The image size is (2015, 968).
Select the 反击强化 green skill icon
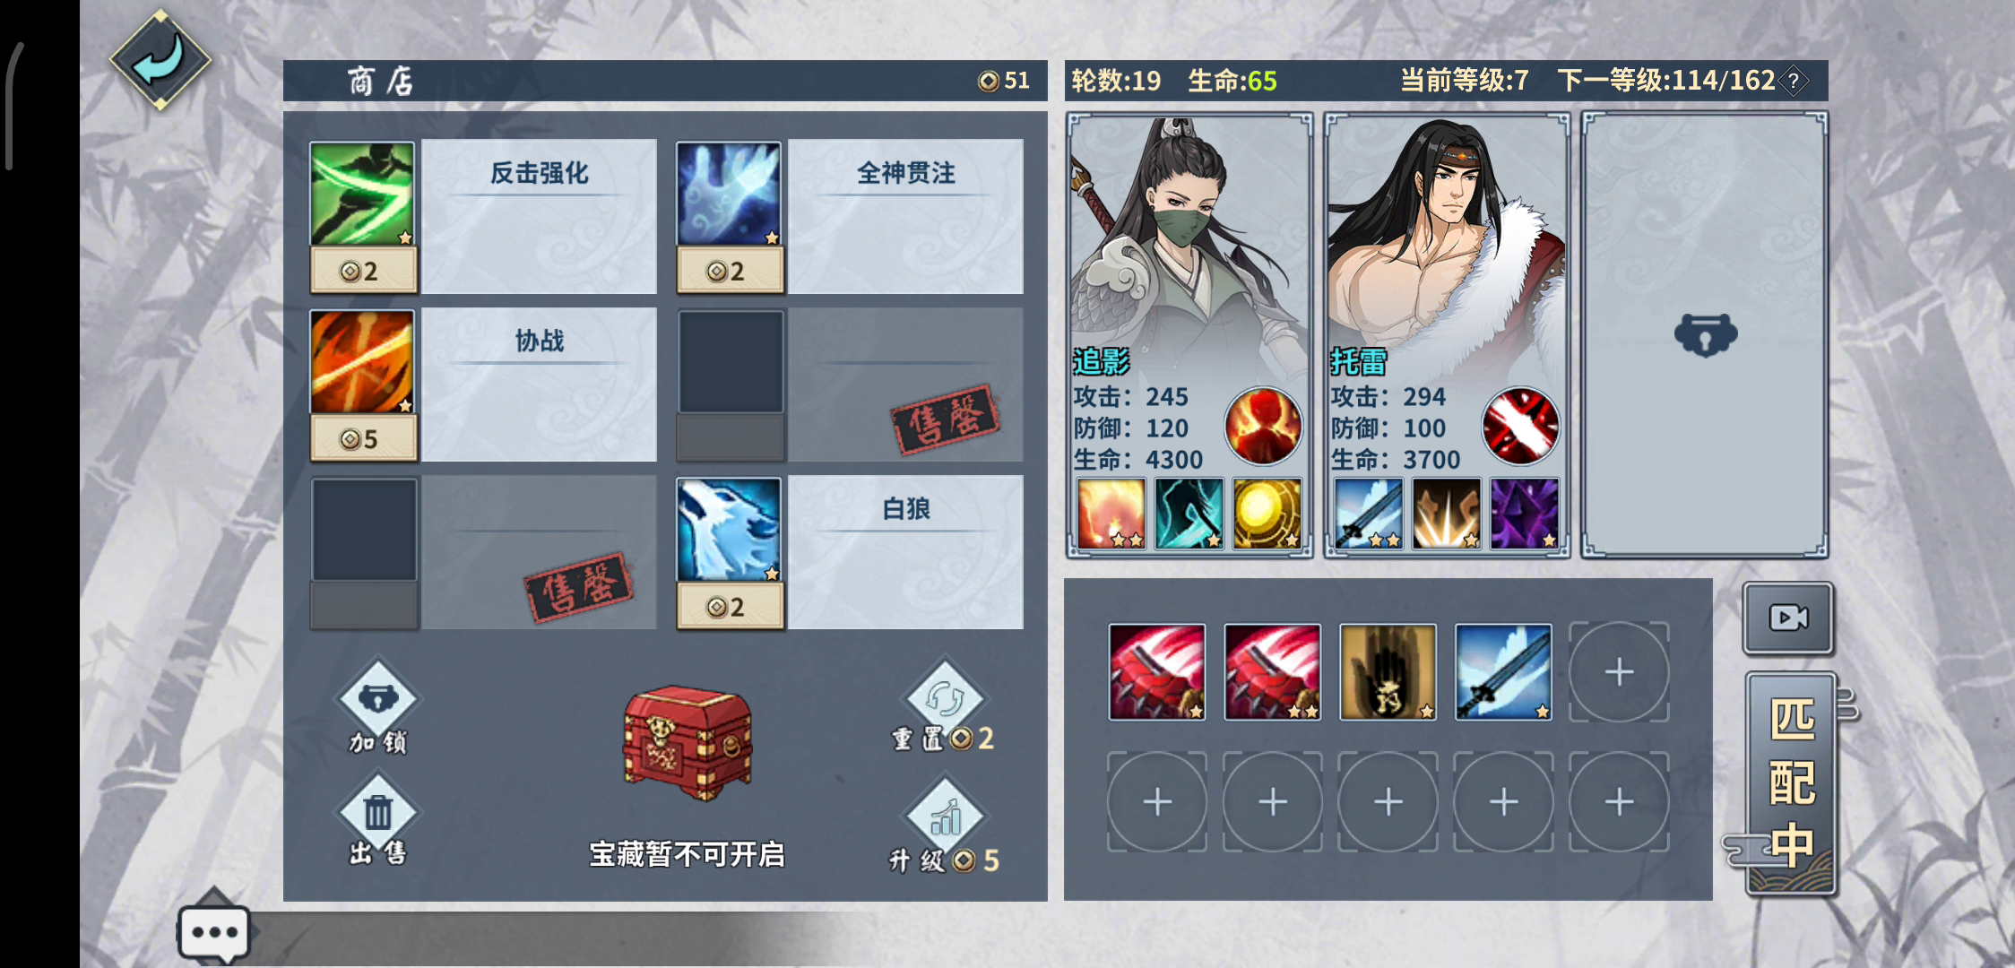point(362,194)
